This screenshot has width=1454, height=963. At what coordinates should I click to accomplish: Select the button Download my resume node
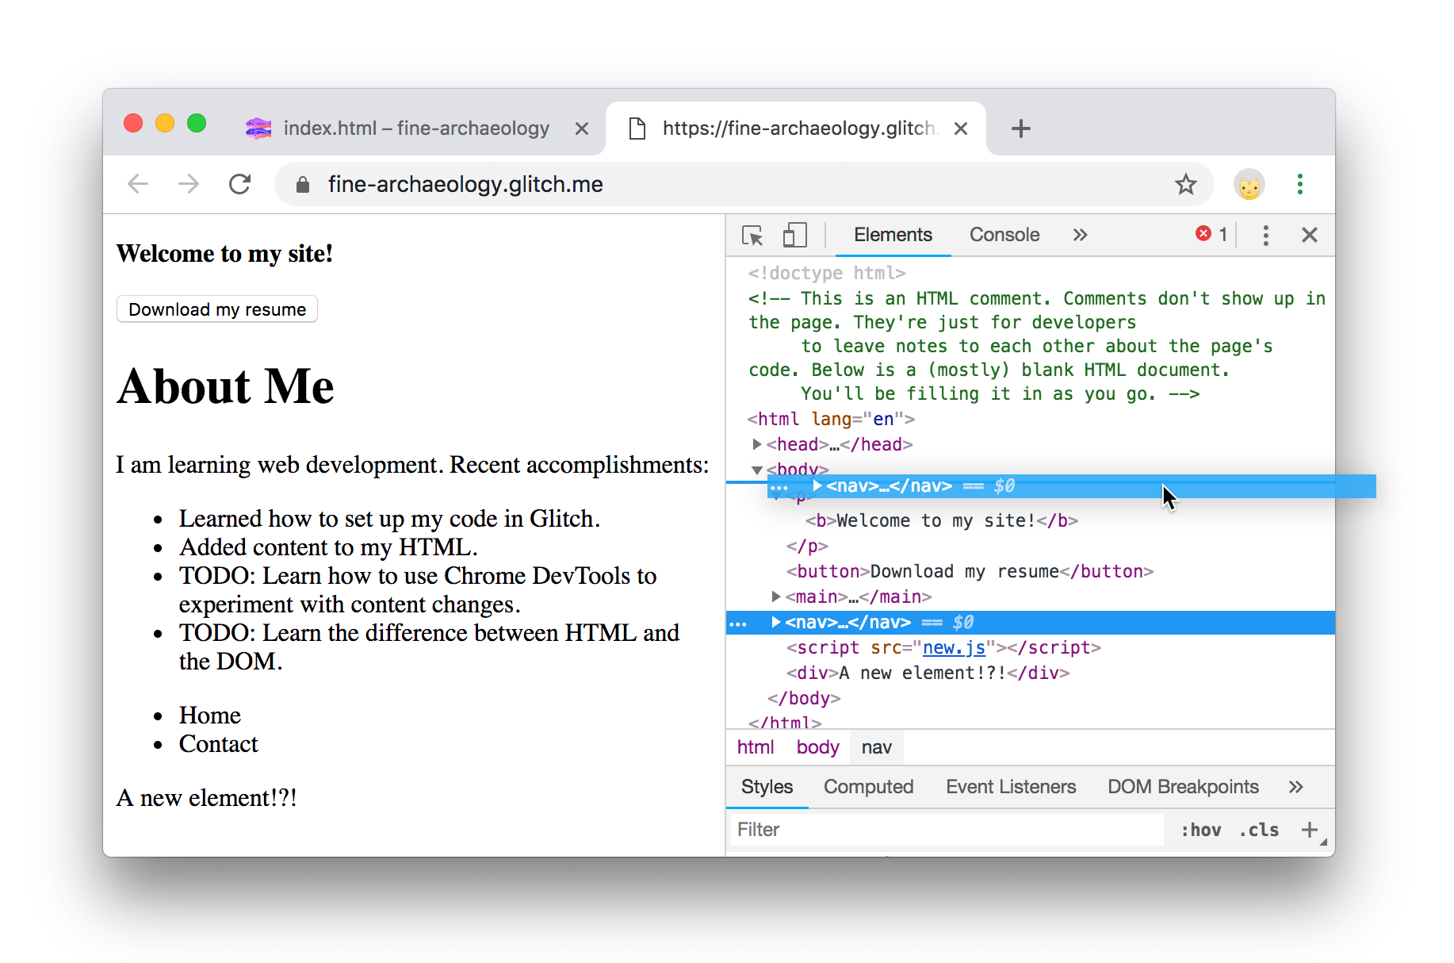tap(970, 571)
